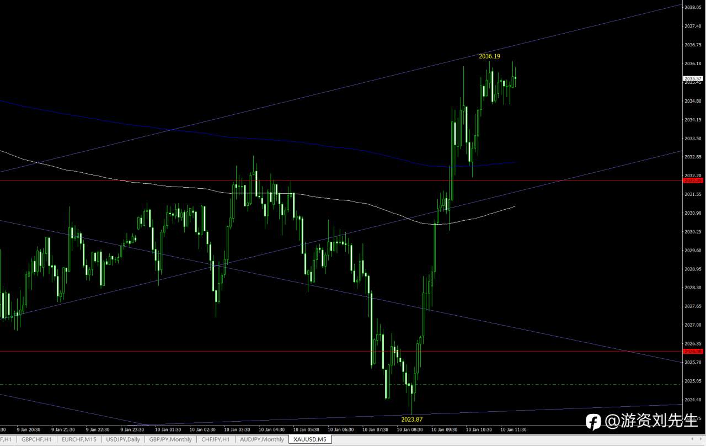Click the 10 Jan 02:30 time label
The height and width of the screenshot is (446, 706).
(x=202, y=429)
